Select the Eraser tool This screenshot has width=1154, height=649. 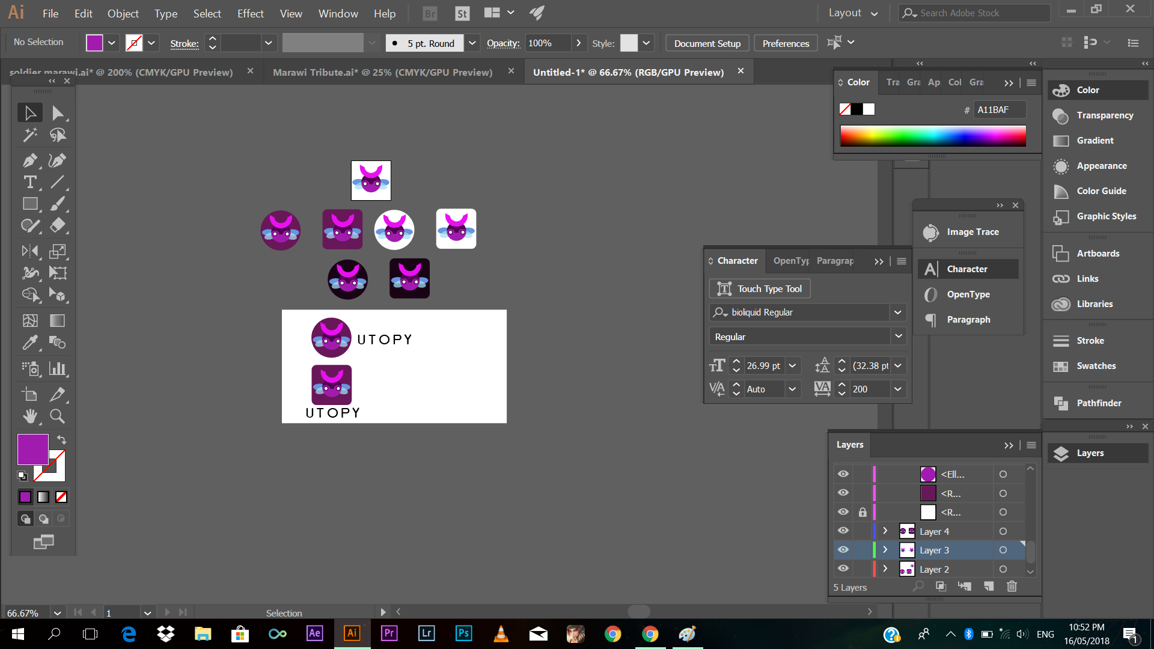58,226
